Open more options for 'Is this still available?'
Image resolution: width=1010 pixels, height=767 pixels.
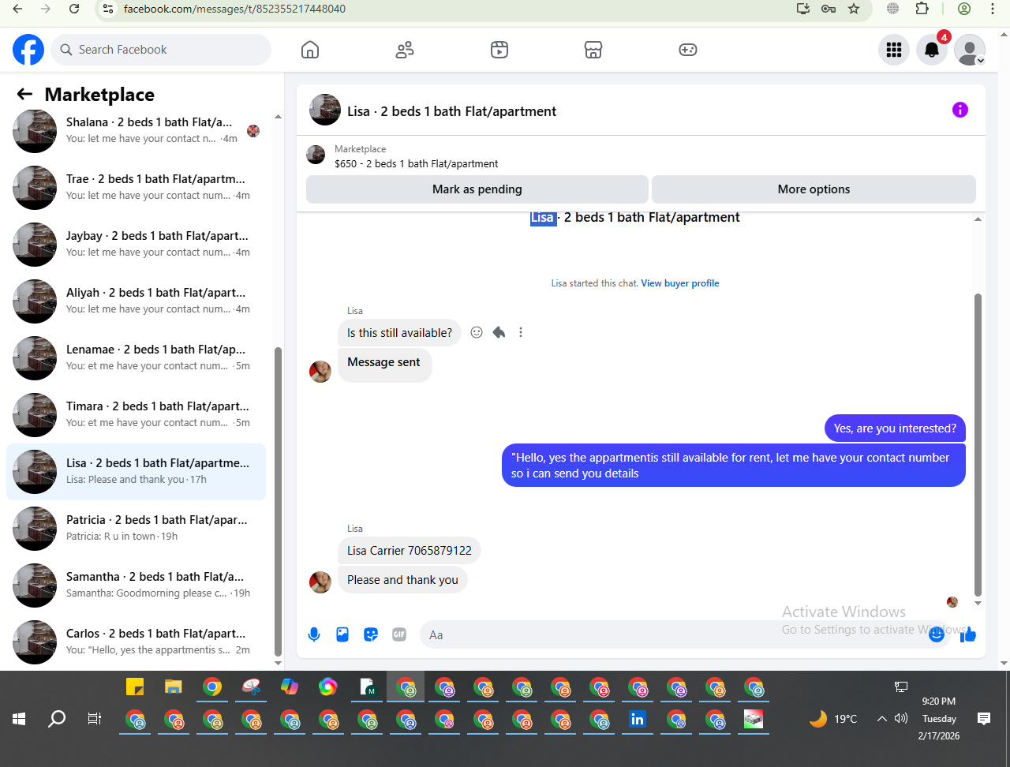click(x=521, y=332)
